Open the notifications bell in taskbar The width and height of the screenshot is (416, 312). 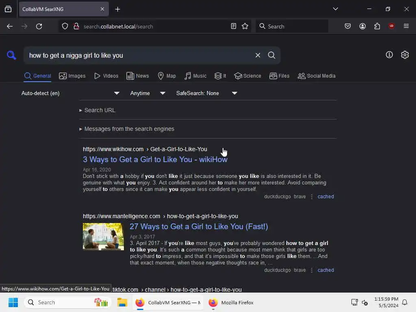[405, 302]
